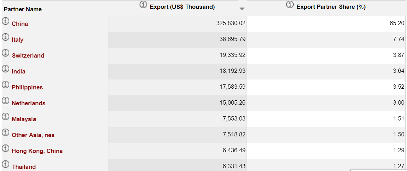Sort using the Export column descending arrow

click(x=242, y=9)
